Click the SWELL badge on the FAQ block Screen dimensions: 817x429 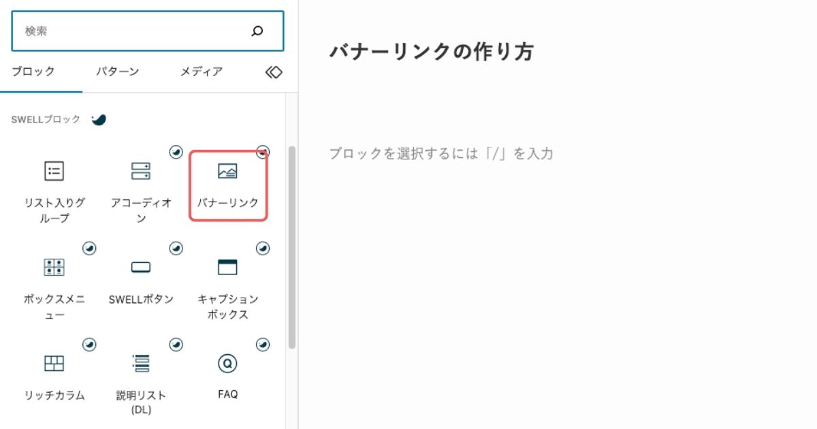point(262,345)
